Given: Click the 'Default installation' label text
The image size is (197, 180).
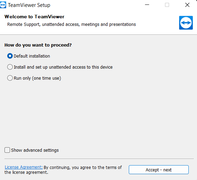Looking at the screenshot, I should click(x=32, y=56).
